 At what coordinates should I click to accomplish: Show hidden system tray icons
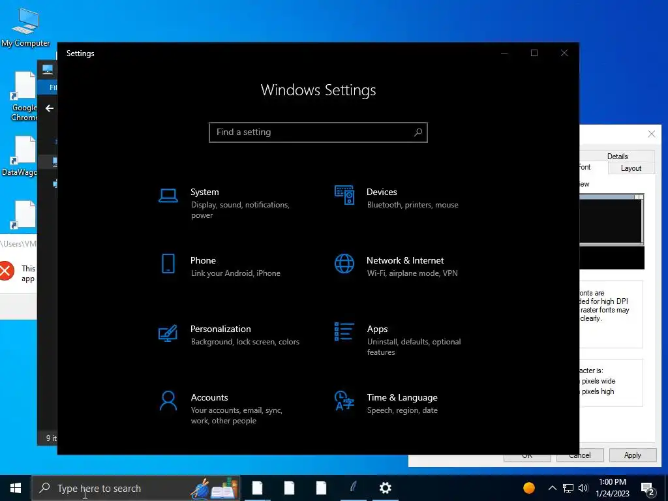552,488
